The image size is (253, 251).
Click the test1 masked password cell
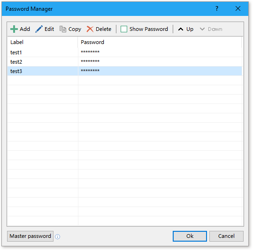click(160, 52)
